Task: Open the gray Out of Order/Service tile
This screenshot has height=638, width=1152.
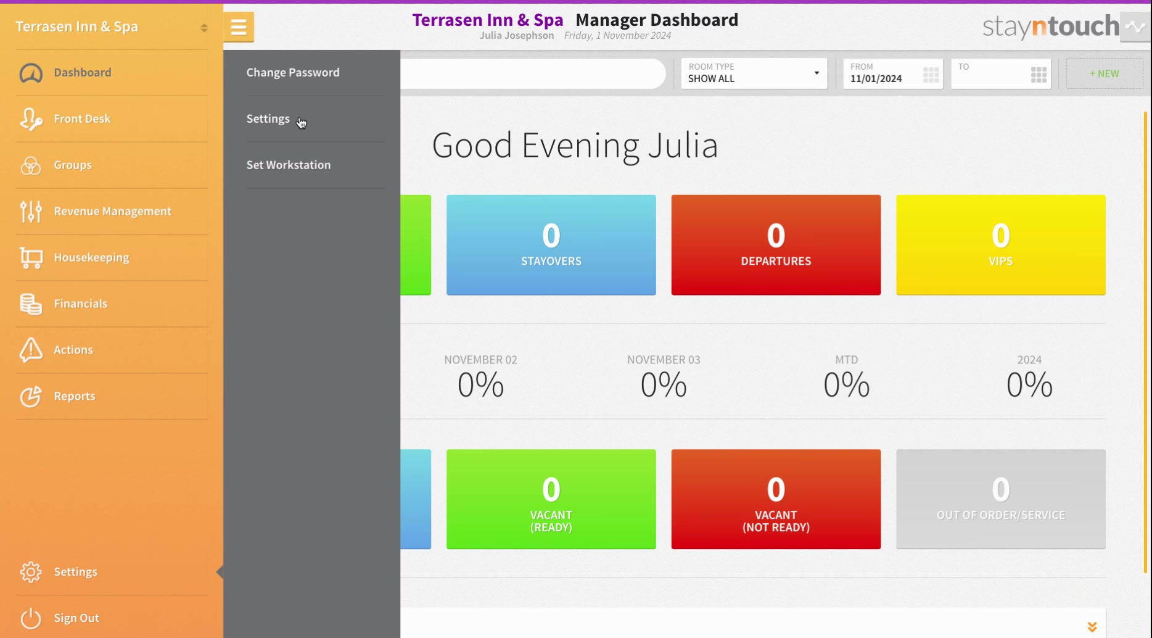Action: click(1001, 499)
